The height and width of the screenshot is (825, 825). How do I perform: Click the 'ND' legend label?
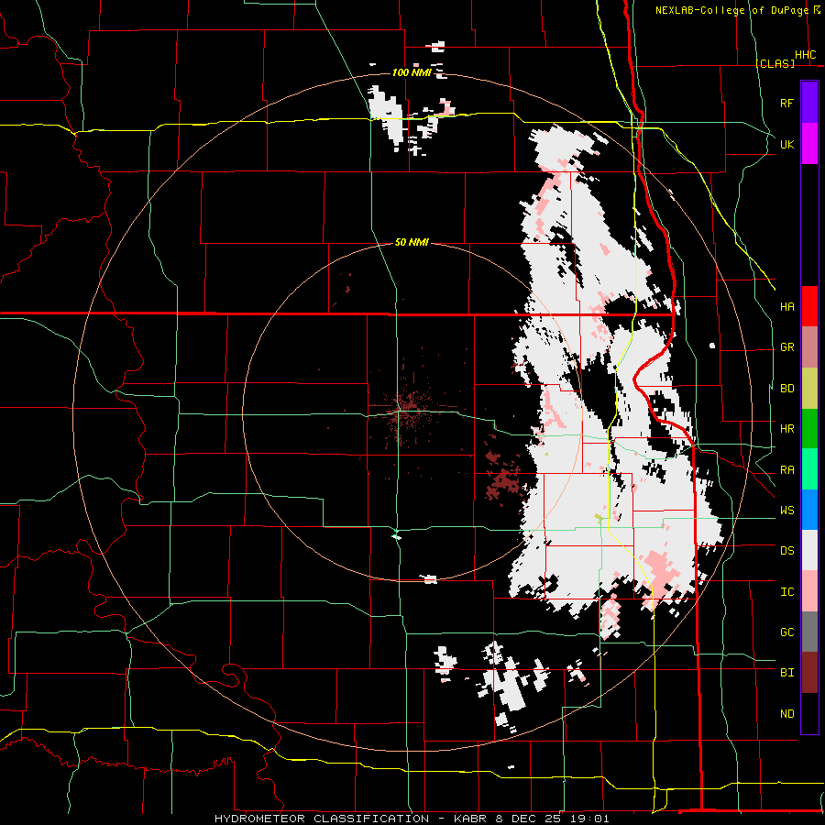point(786,714)
